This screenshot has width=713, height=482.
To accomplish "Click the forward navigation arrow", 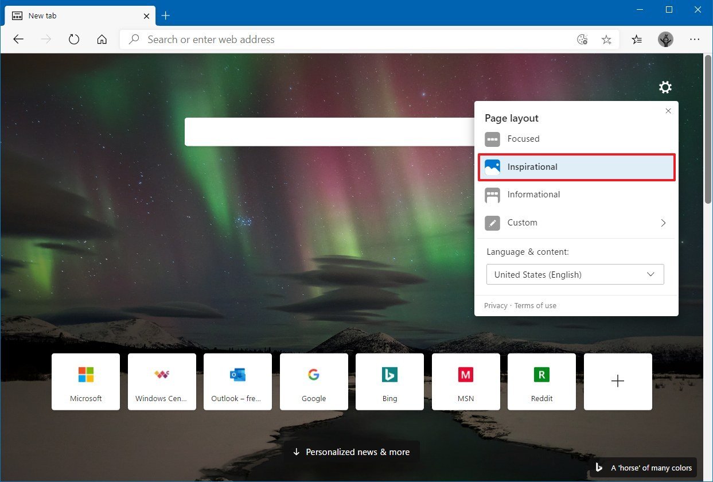I will click(x=46, y=40).
